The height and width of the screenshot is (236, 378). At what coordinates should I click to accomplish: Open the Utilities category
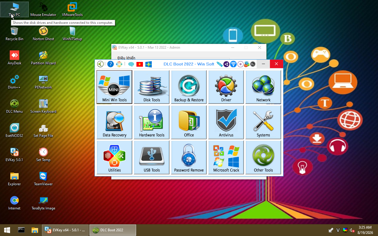pos(114,157)
